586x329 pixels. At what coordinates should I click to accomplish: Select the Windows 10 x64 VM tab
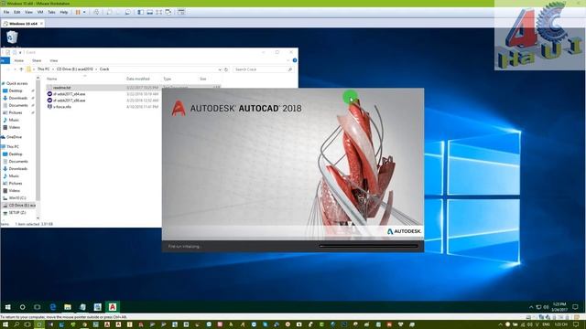23,24
